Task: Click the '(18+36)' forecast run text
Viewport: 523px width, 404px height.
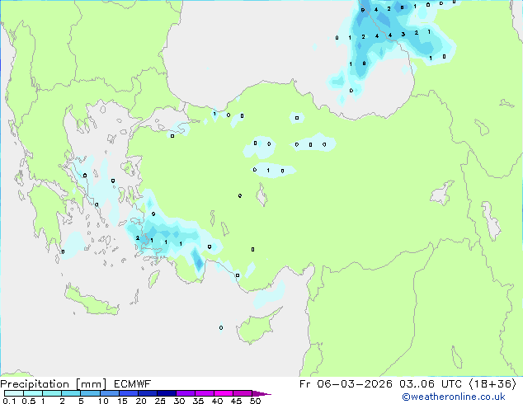Action: tap(492, 384)
